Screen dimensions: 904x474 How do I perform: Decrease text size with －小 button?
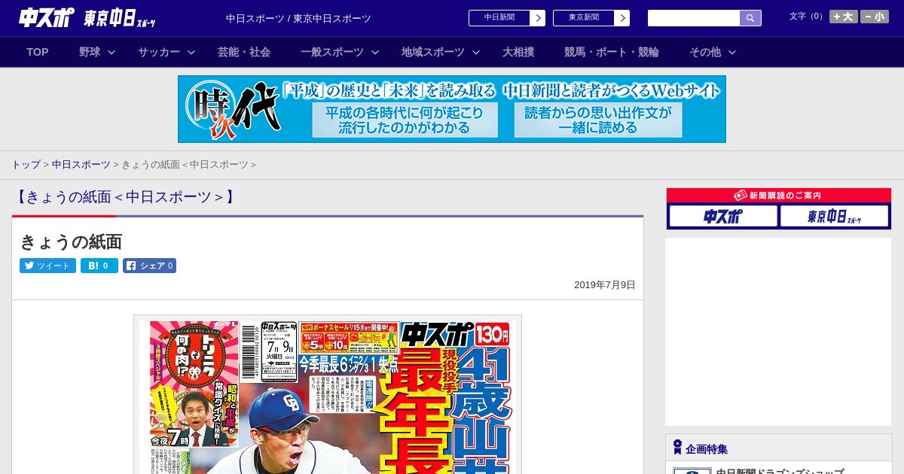[x=875, y=17]
